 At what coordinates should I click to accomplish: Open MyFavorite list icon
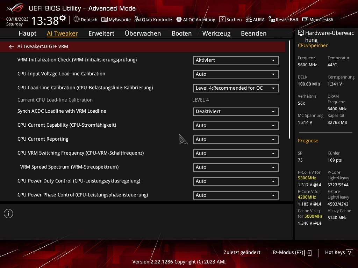104,20
